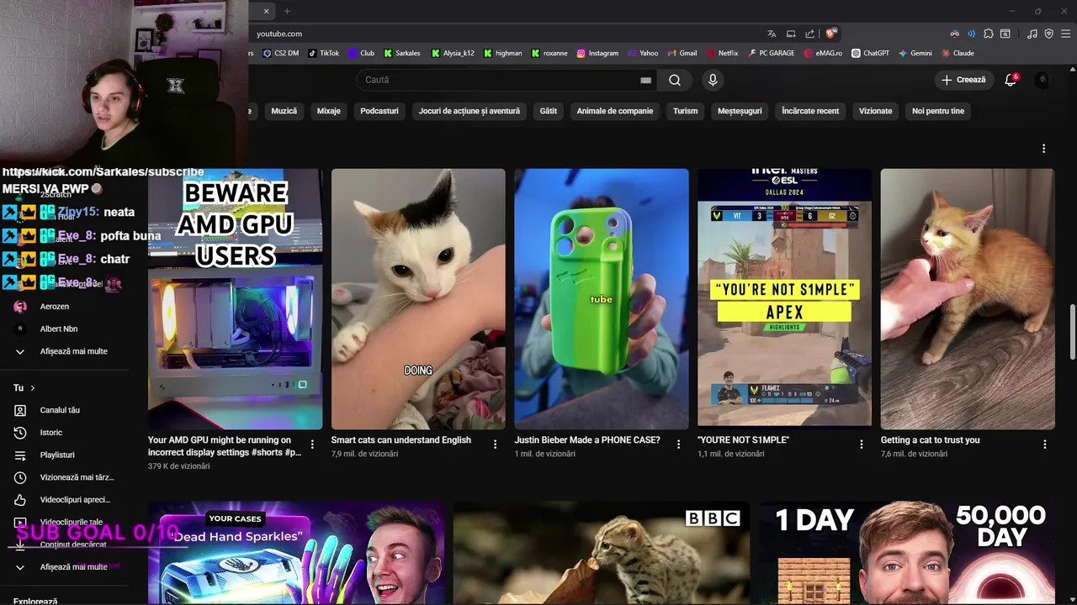Image resolution: width=1077 pixels, height=605 pixels.
Task: Expand the Tu section chevron
Action: point(33,388)
